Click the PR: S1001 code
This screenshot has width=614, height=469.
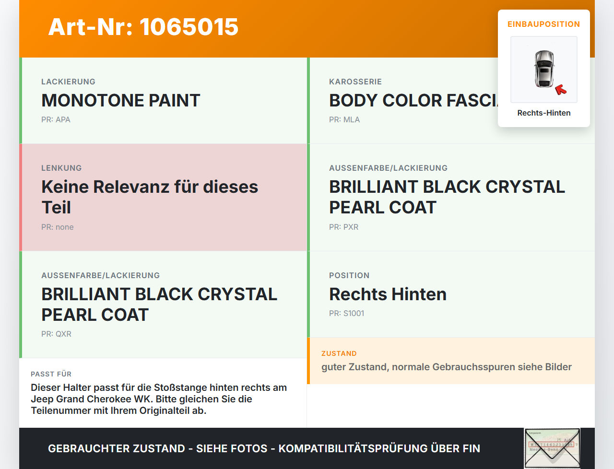(346, 313)
